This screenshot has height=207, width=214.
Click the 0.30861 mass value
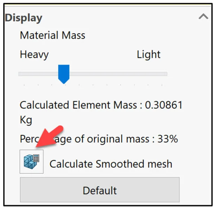tap(164, 105)
